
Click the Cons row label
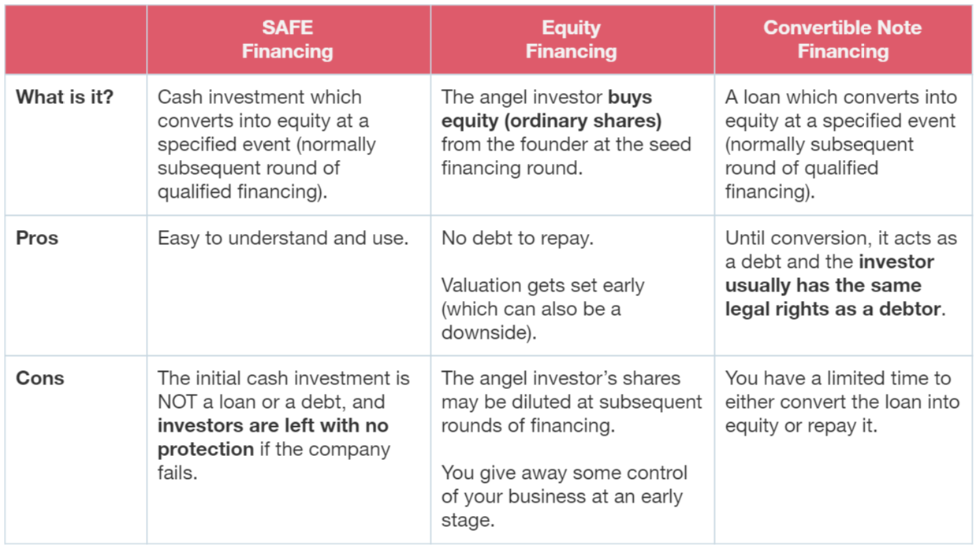coord(40,378)
